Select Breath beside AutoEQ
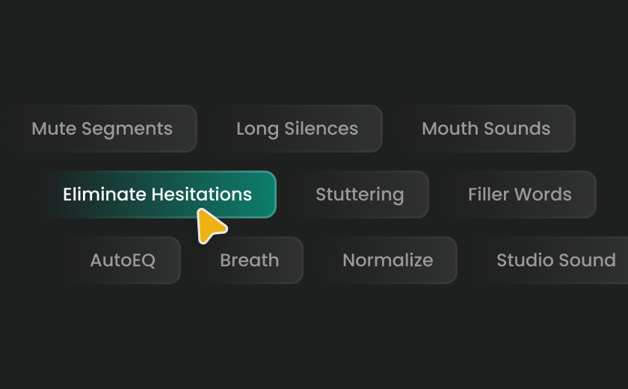This screenshot has width=628, height=389. tap(251, 260)
